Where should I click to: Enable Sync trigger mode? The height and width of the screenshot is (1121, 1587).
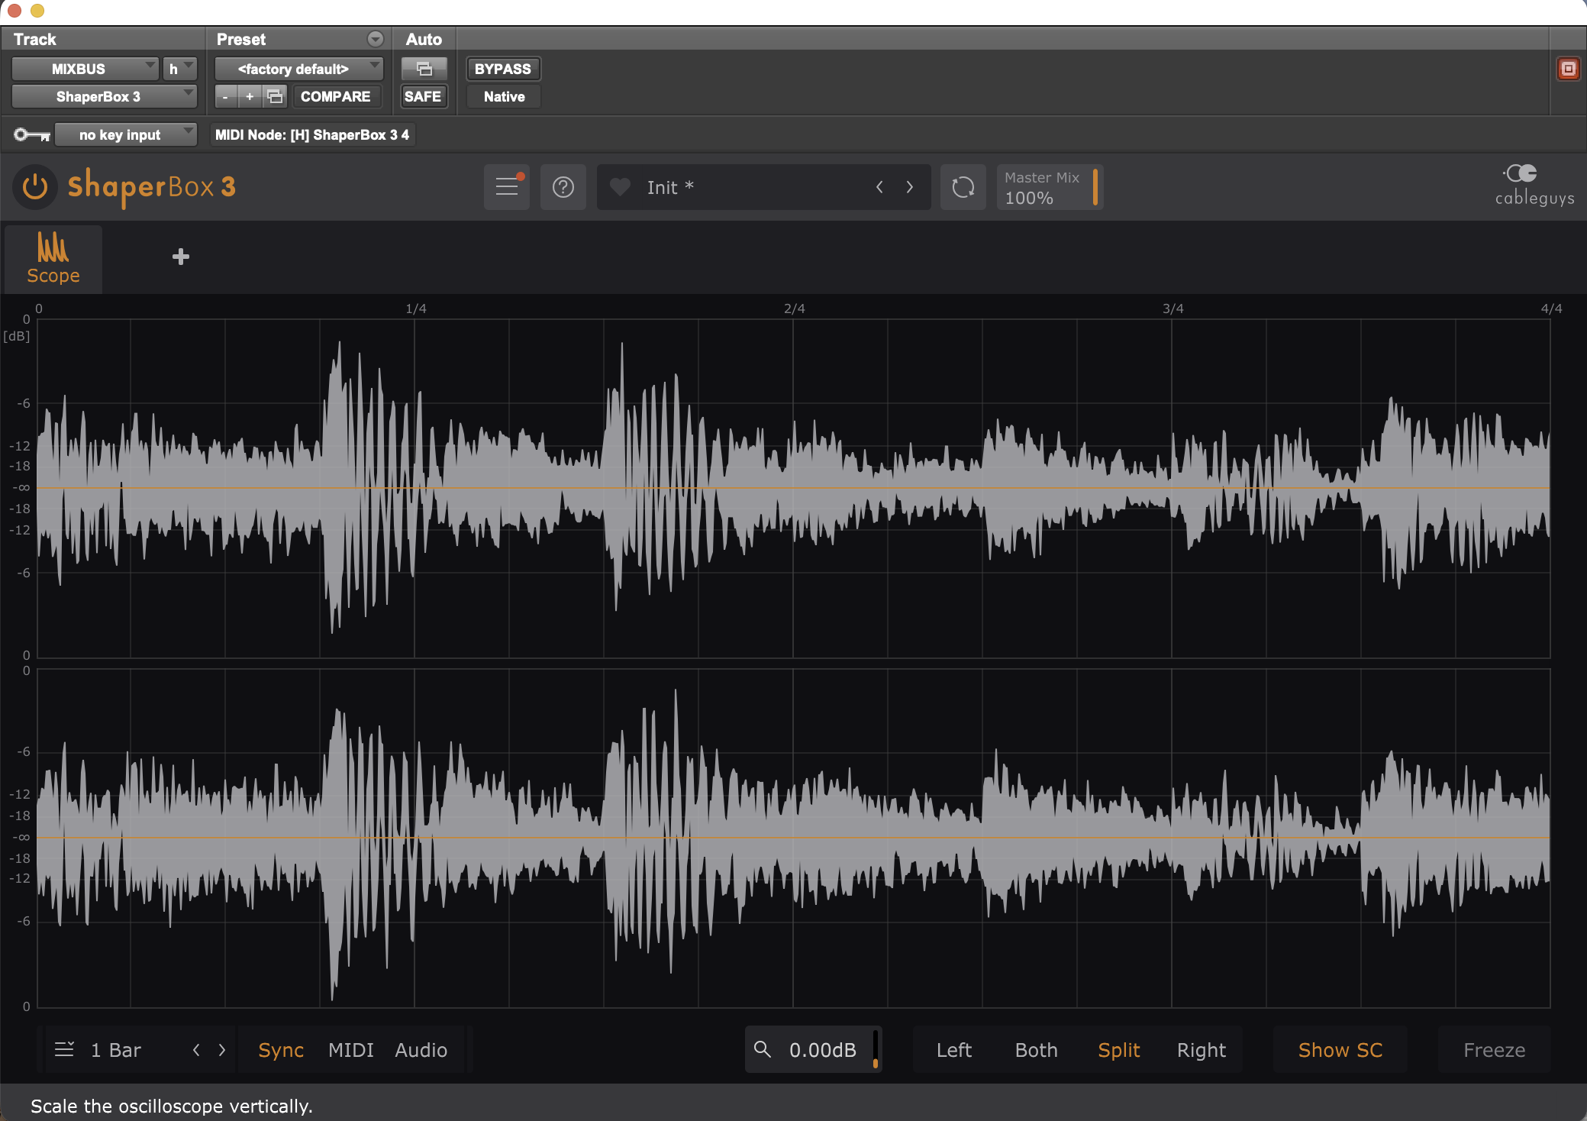(x=281, y=1050)
